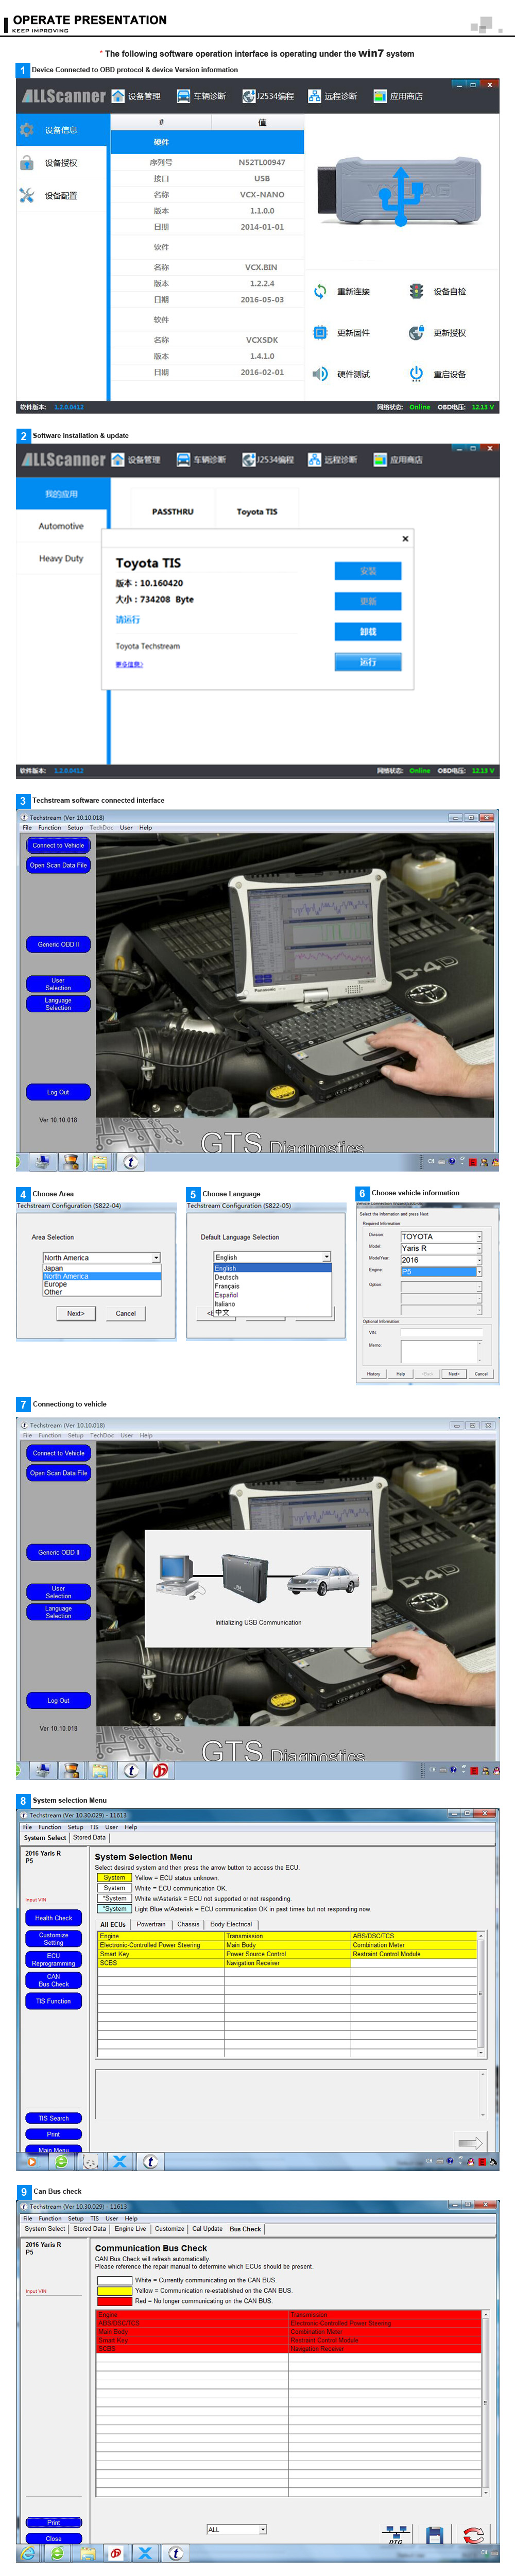Switch to the Toyota TIS tab
515x2576 pixels.
(x=257, y=512)
